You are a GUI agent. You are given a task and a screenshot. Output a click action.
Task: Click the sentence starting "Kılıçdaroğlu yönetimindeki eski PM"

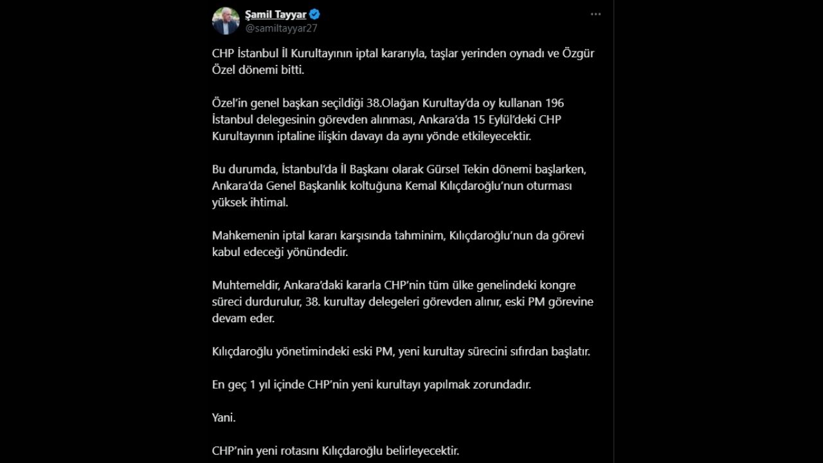(x=401, y=352)
